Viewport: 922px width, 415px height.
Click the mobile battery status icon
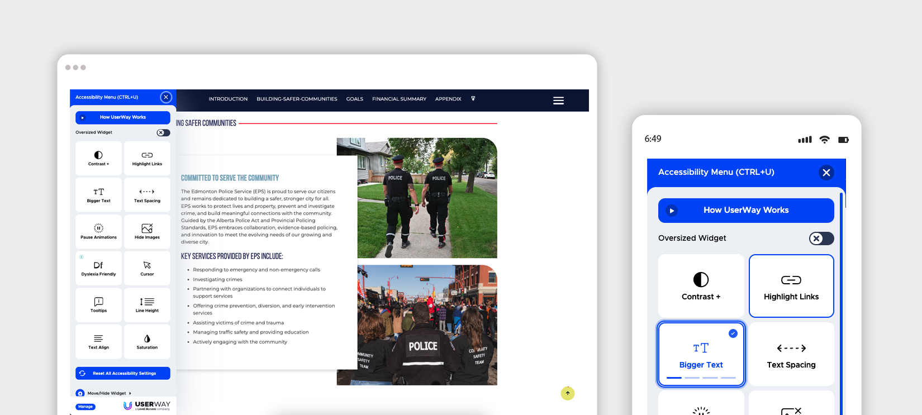(x=843, y=140)
